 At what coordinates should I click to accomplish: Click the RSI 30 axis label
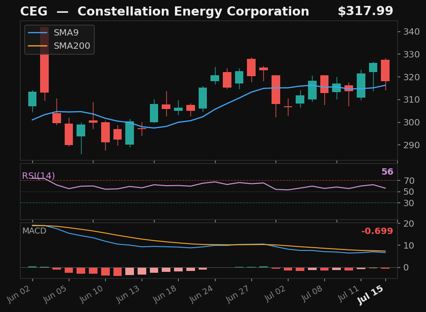[409, 203]
